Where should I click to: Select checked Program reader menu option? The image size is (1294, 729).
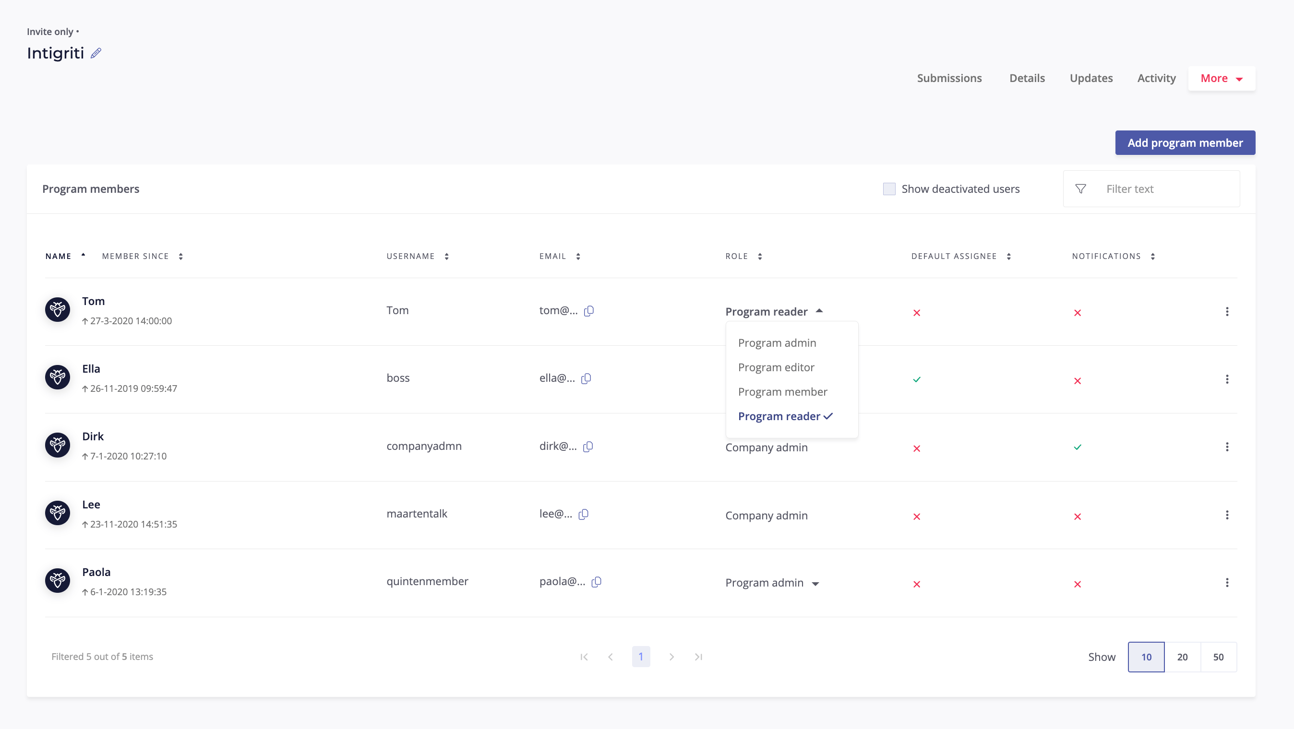pos(785,416)
